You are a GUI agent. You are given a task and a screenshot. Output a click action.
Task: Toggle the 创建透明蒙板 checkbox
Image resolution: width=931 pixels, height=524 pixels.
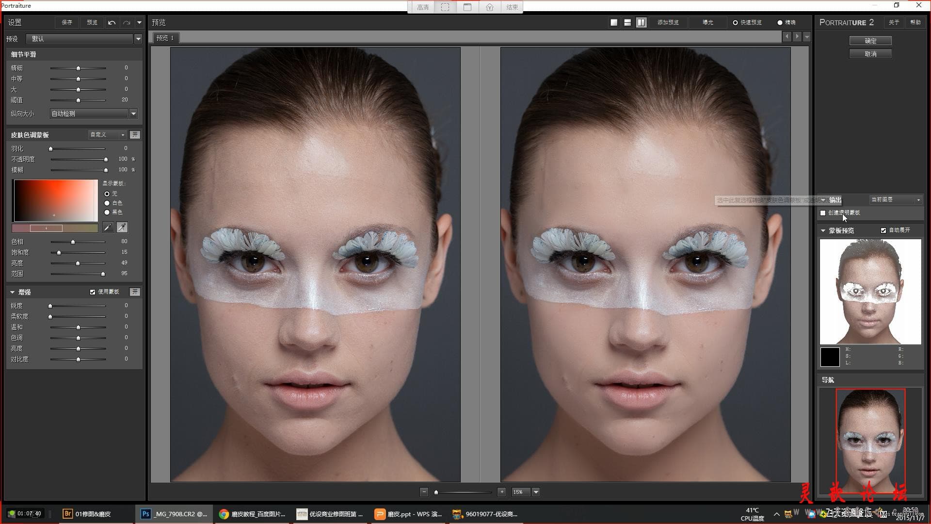(x=823, y=213)
